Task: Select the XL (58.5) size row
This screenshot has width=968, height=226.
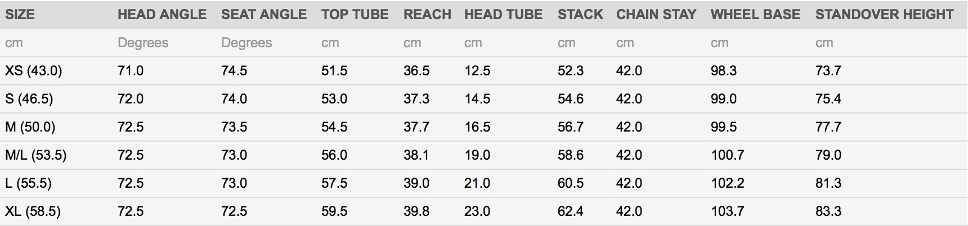Action: [x=484, y=211]
